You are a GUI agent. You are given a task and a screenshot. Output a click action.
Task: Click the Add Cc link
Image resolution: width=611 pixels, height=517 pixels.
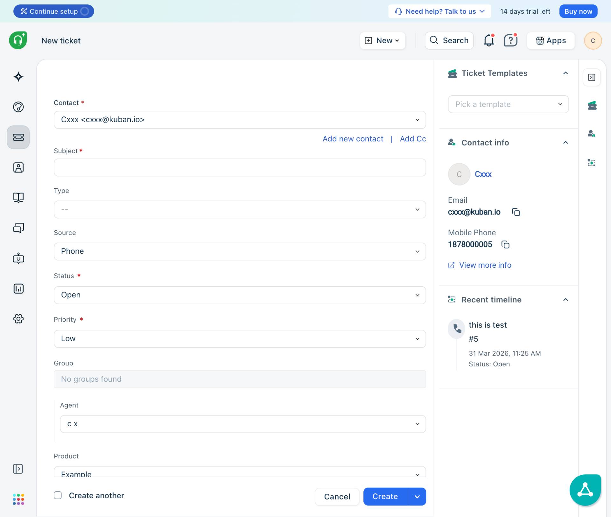(413, 139)
